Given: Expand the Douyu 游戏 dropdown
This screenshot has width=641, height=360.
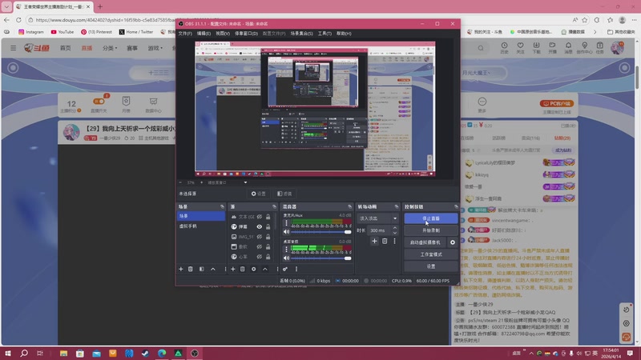Looking at the screenshot, I should 155,48.
